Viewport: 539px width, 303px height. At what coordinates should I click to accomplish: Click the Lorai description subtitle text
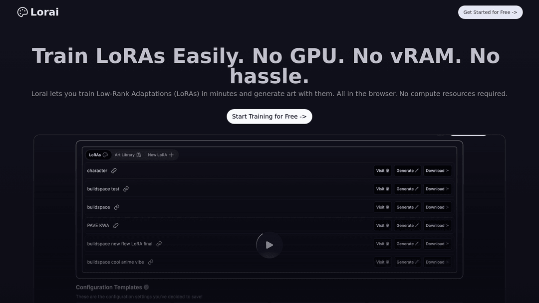click(269, 94)
